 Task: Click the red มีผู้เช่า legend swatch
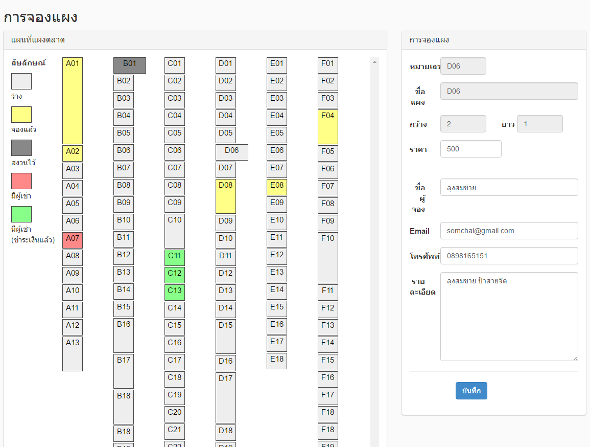[21, 181]
